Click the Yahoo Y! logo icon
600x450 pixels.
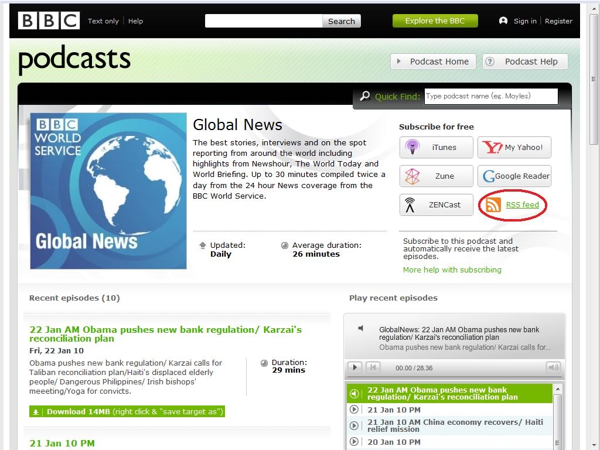(492, 147)
